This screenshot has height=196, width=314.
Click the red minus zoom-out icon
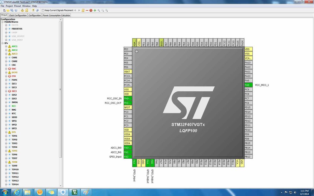pyautogui.click(x=87, y=10)
